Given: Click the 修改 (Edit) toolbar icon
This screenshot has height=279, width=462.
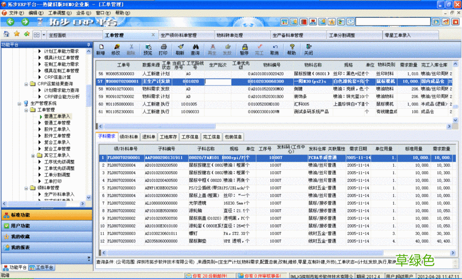Looking at the screenshot, I should pos(115,49).
